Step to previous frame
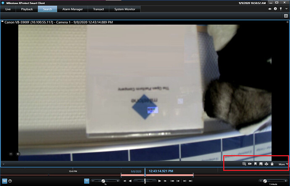This screenshot has height=186, width=290. [x=125, y=181]
